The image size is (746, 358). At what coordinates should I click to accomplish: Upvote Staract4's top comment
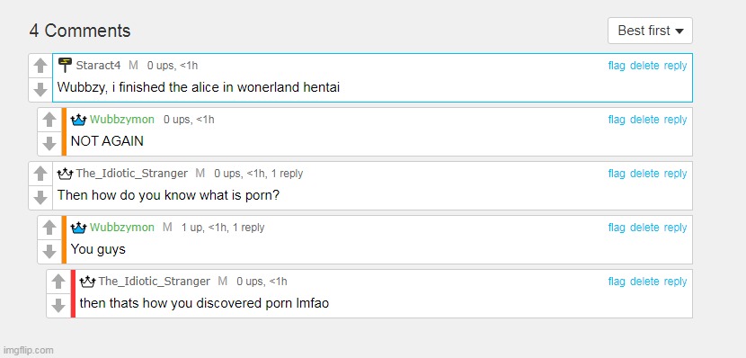click(40, 66)
